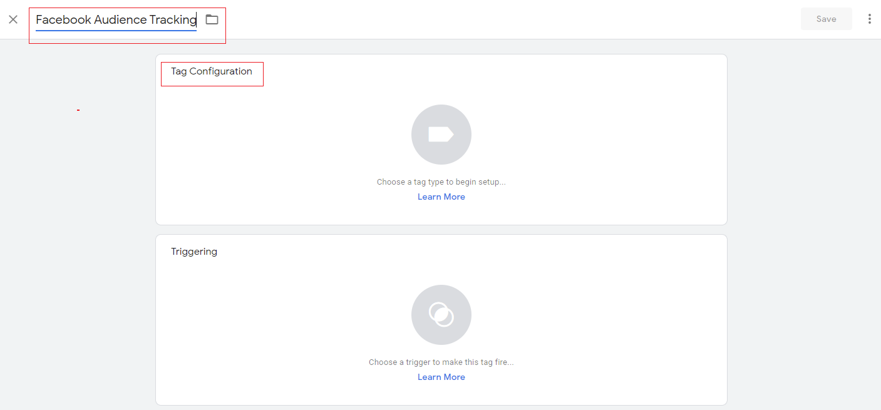Click the white tag shape inside gray circle

tap(441, 135)
